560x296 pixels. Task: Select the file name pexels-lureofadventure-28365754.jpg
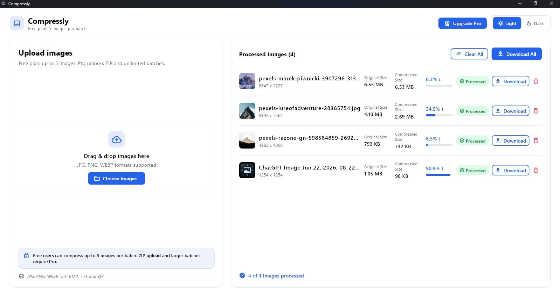click(x=310, y=108)
